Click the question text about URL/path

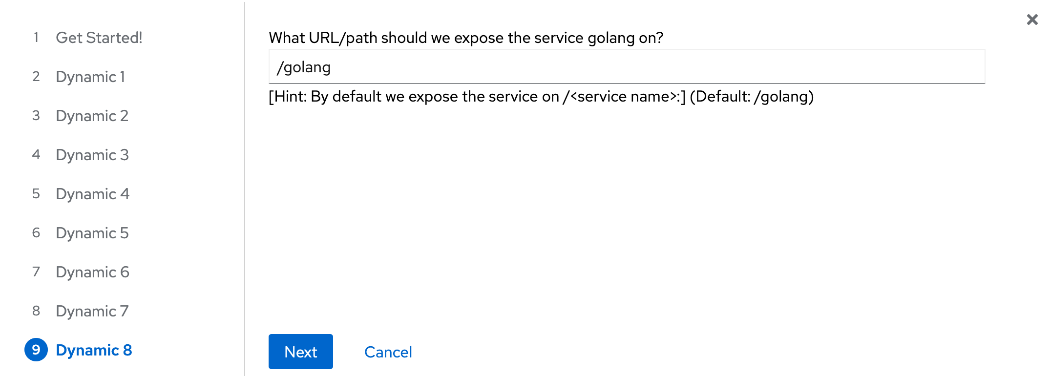coord(466,37)
